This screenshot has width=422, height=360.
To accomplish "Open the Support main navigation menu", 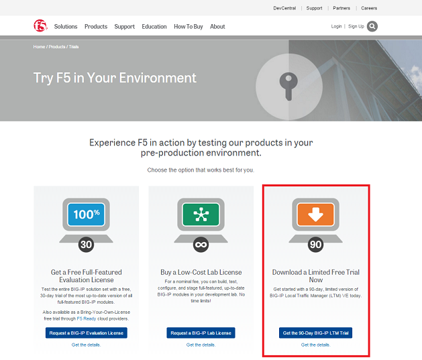I will (124, 27).
